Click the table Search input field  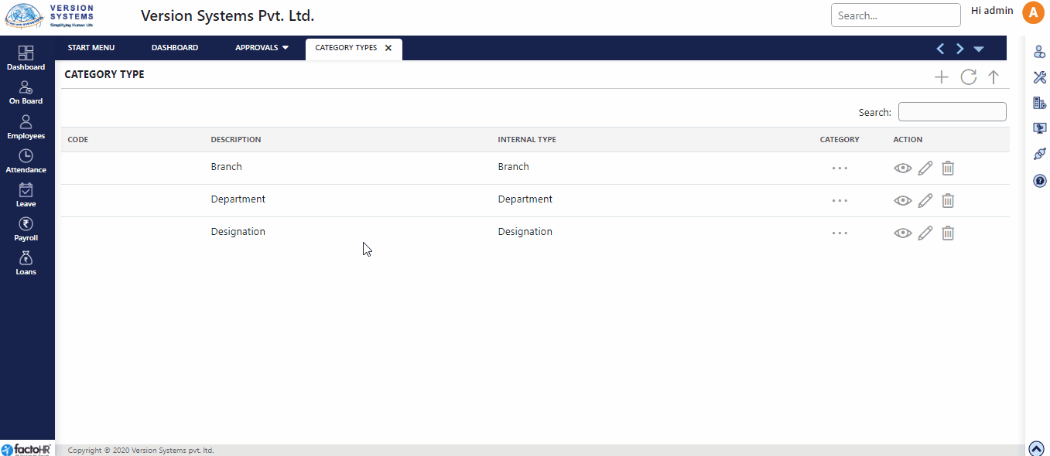click(952, 112)
